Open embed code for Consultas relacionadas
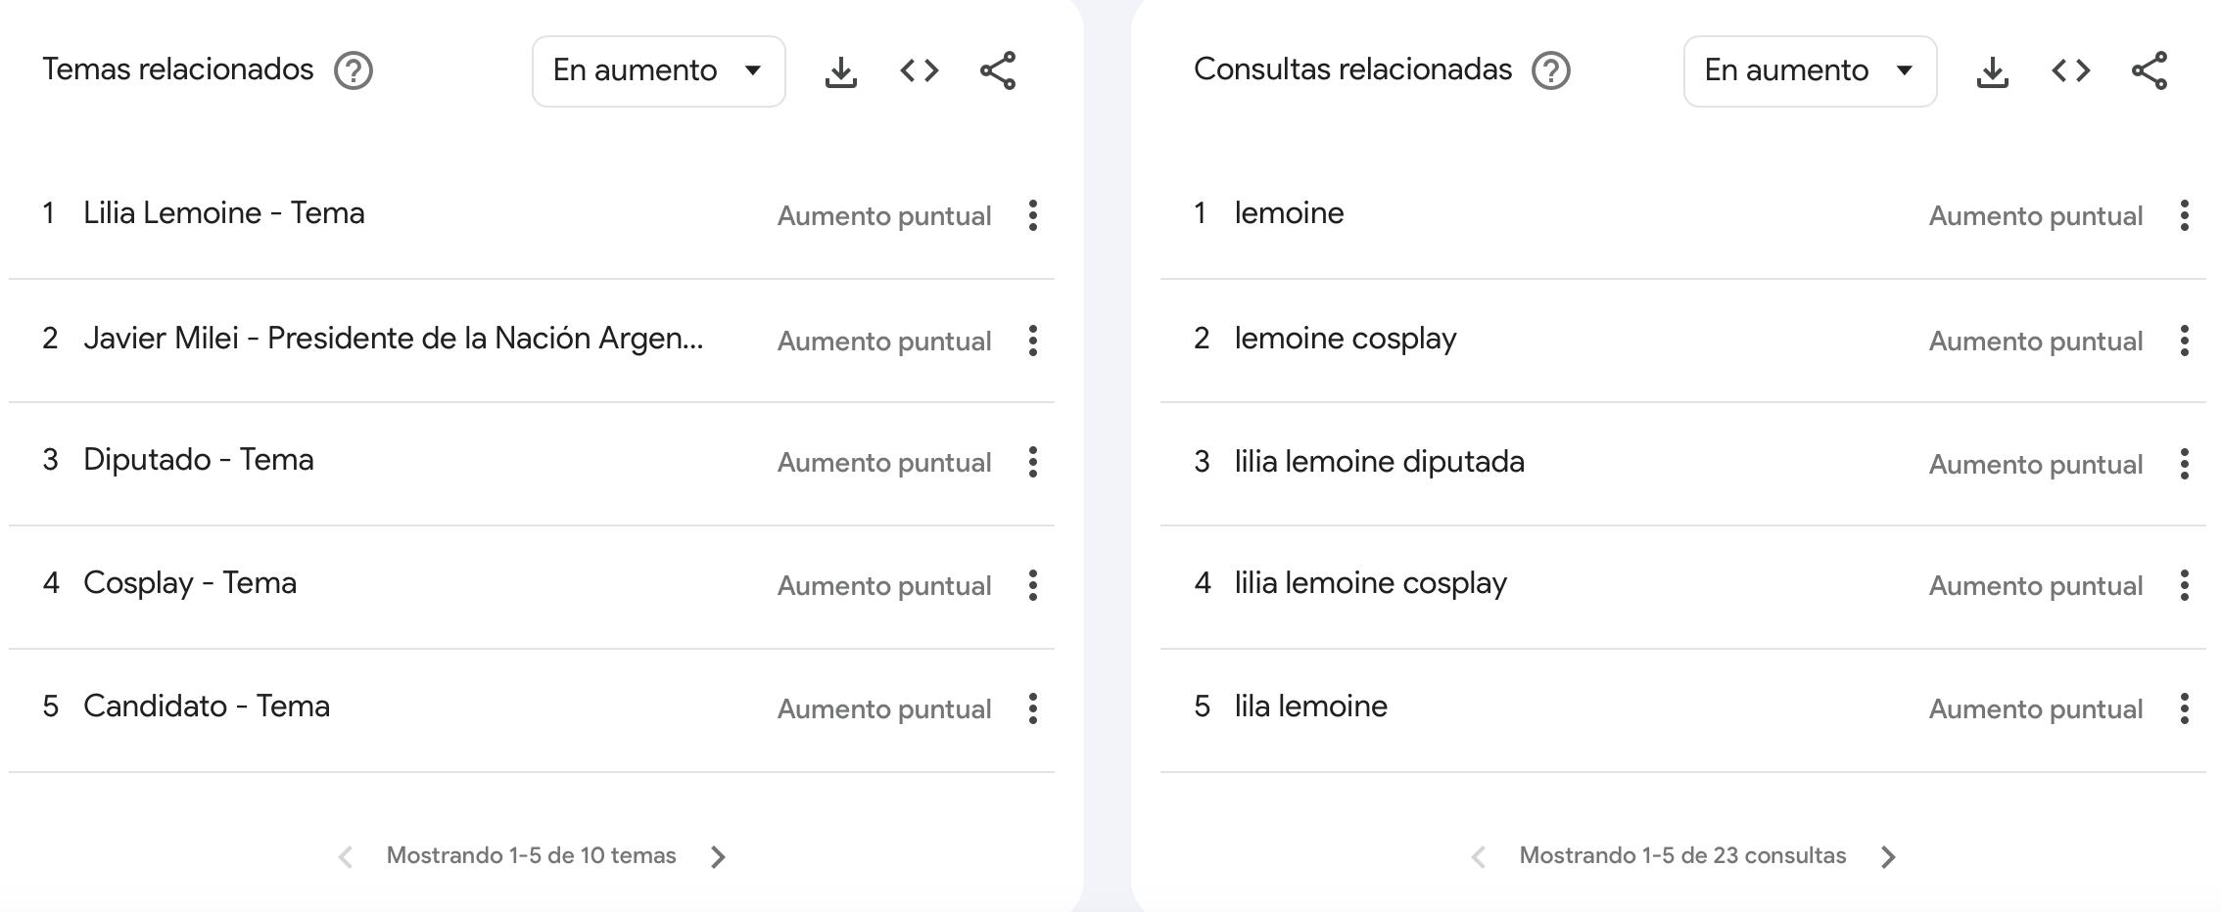 coord(2070,71)
